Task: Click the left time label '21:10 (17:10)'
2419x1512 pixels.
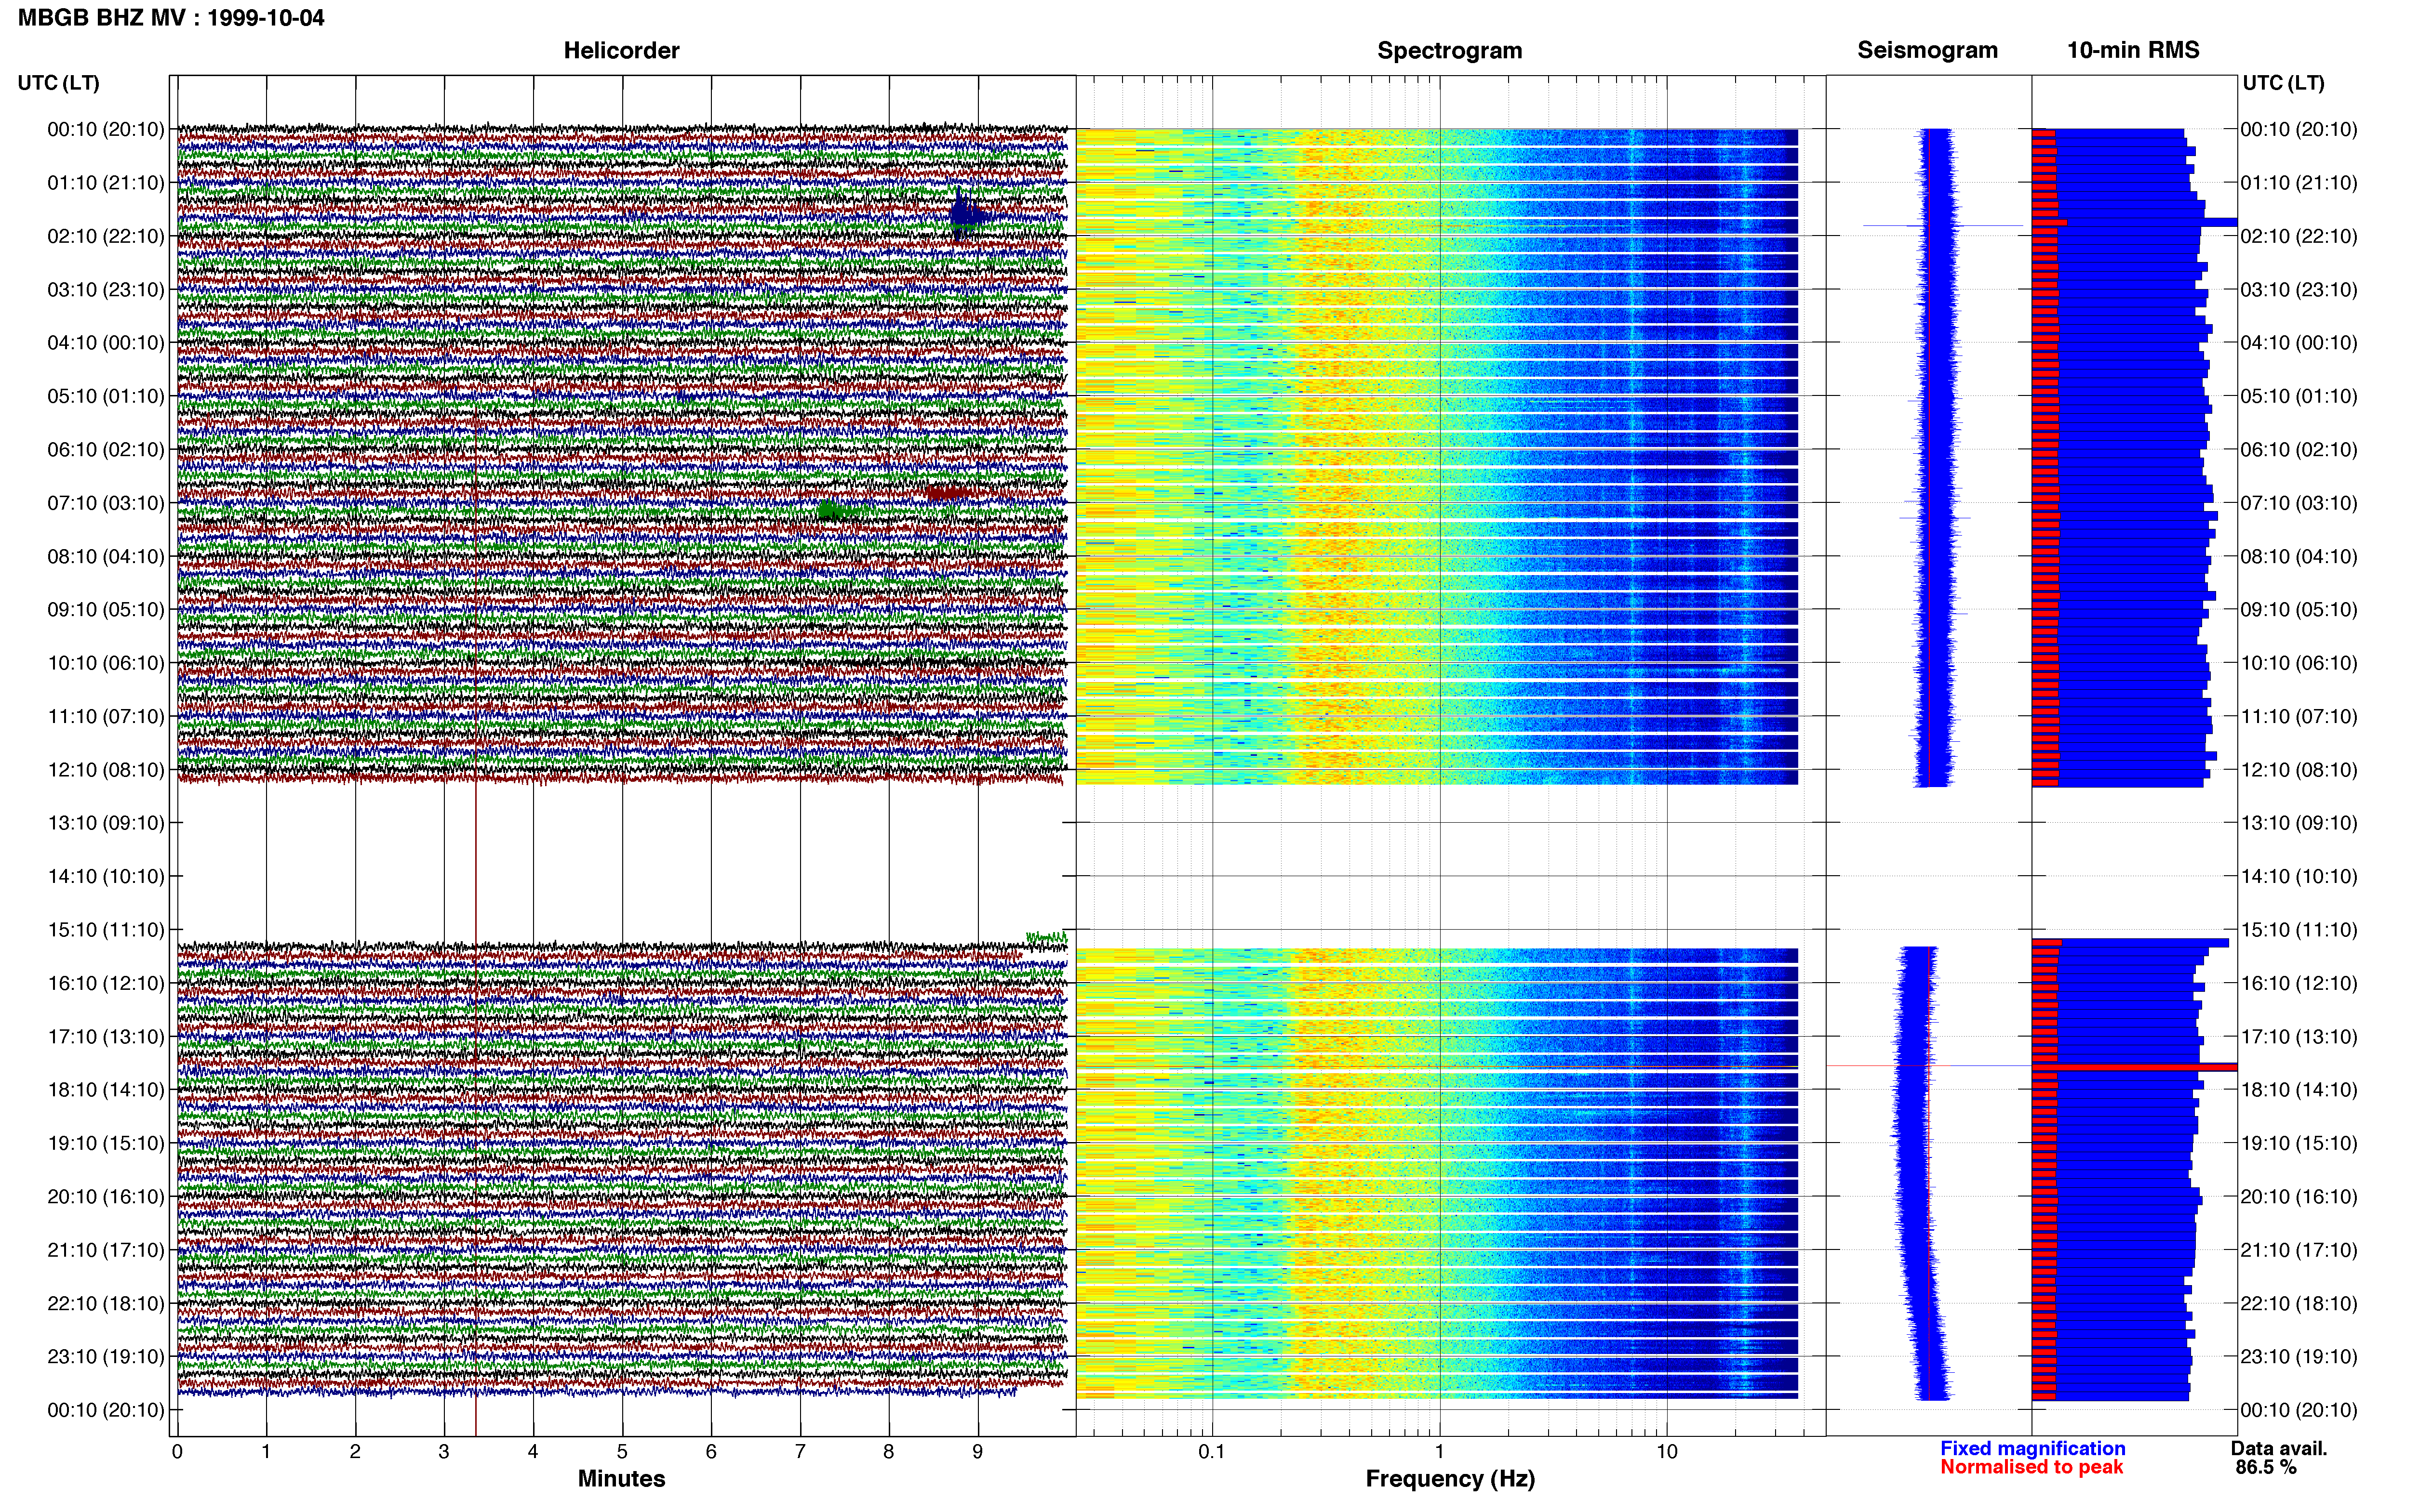Action: (x=106, y=1249)
